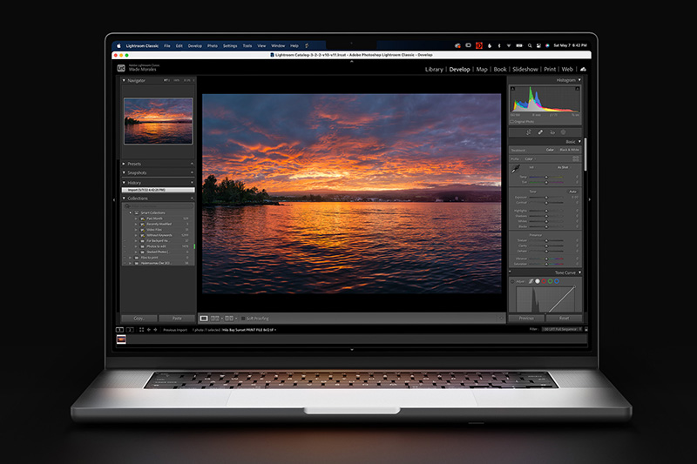697x464 pixels.
Task: Click the Exposure slider handle
Action: (546, 197)
